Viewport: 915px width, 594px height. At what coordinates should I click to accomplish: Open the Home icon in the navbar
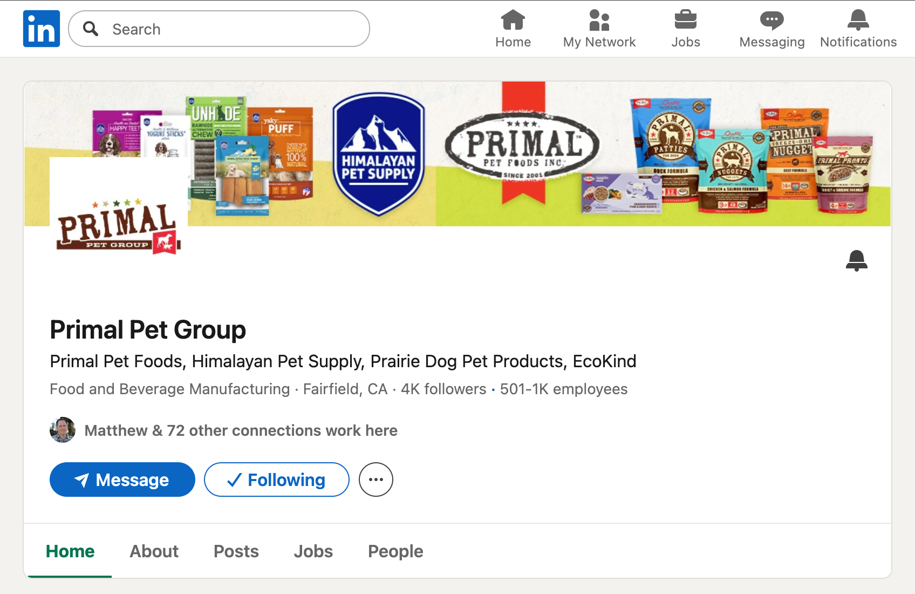(513, 20)
